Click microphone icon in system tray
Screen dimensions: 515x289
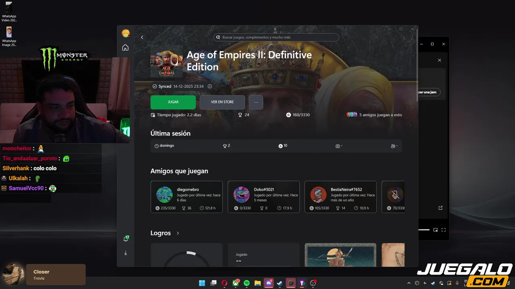coord(457,283)
